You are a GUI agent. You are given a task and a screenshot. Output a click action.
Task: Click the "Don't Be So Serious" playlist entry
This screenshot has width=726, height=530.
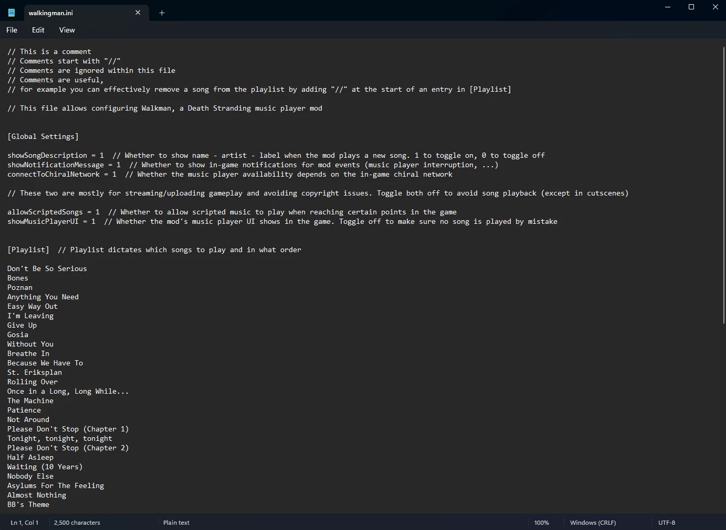[x=47, y=268]
